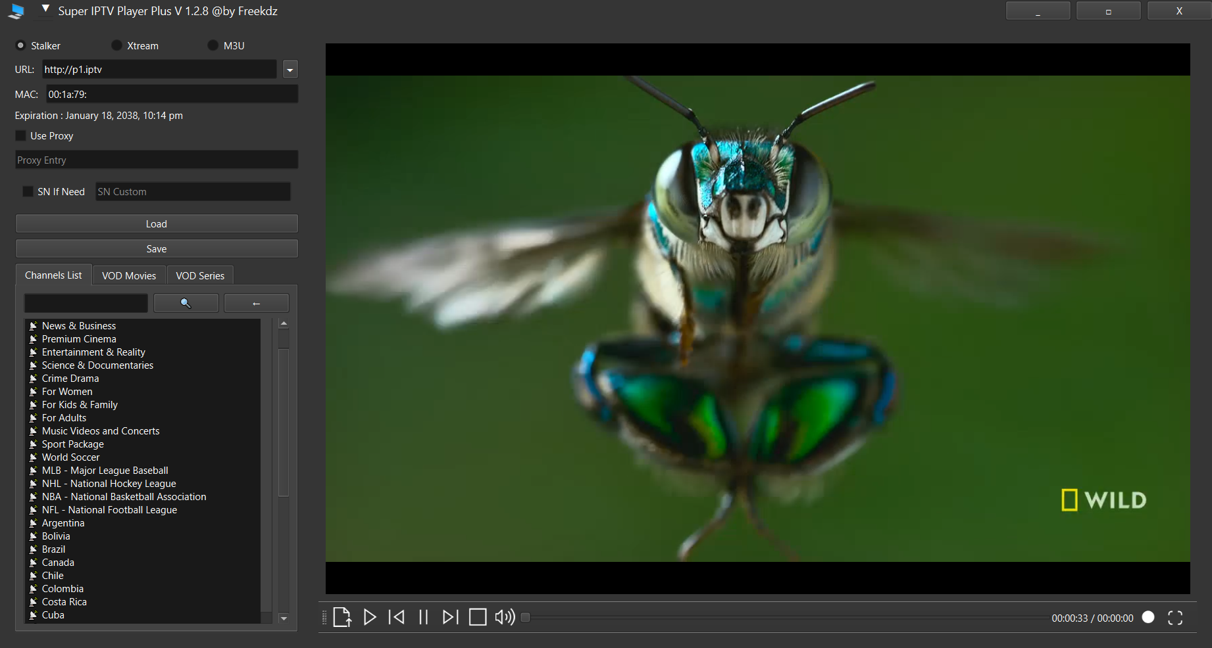Mute the audio with speaker icon
1212x648 pixels.
tap(505, 617)
